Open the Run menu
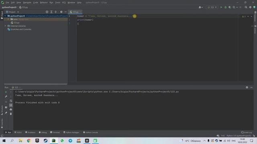The image size is (257, 144). pos(51,3)
